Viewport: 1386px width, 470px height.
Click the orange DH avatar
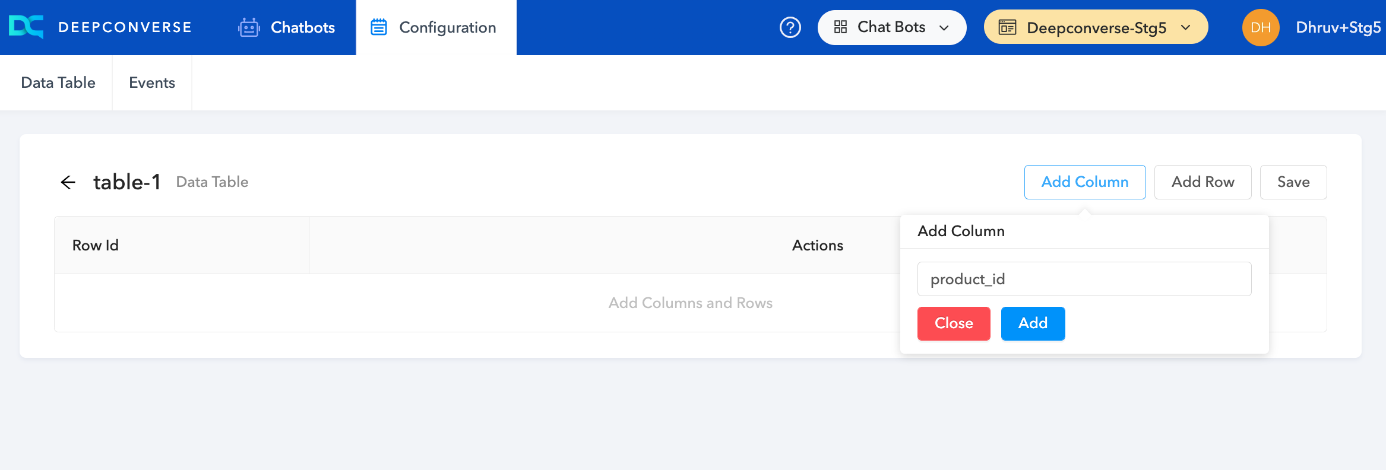pos(1260,27)
